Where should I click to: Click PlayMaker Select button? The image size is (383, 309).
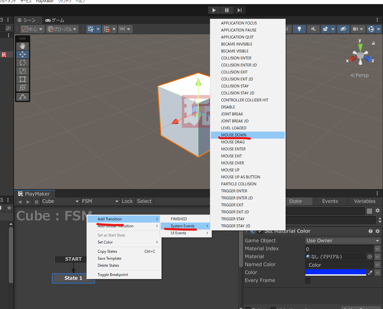pyautogui.click(x=144, y=201)
